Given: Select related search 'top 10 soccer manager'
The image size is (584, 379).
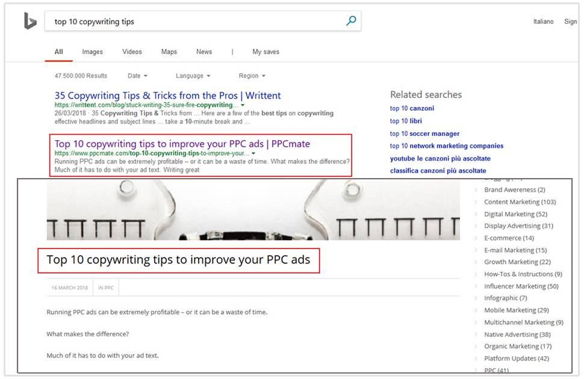Looking at the screenshot, I should [x=424, y=134].
